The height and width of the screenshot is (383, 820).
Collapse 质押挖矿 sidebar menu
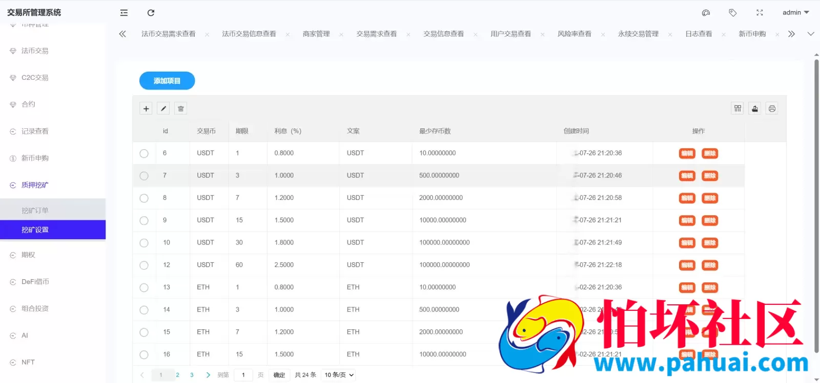coord(53,185)
